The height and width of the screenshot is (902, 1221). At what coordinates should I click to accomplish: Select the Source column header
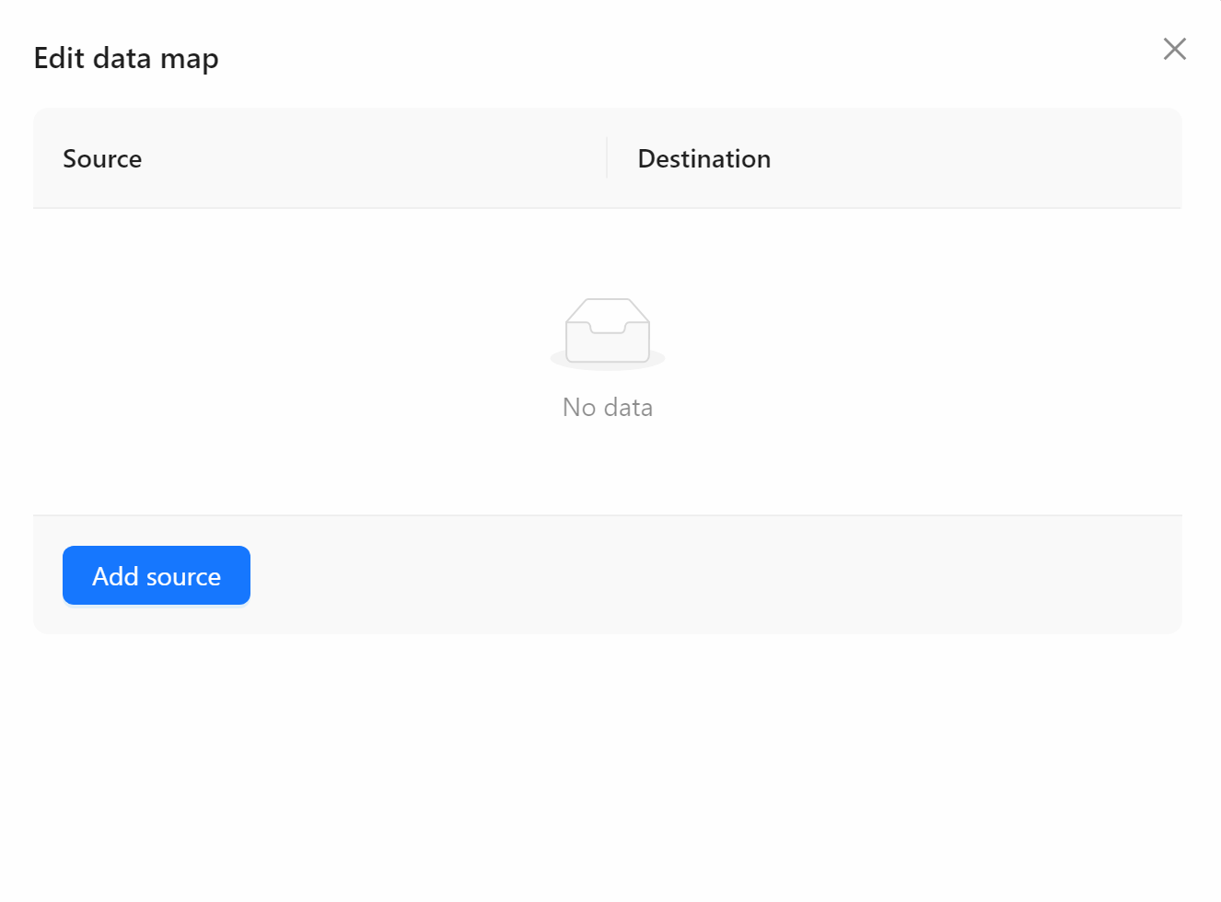click(102, 158)
